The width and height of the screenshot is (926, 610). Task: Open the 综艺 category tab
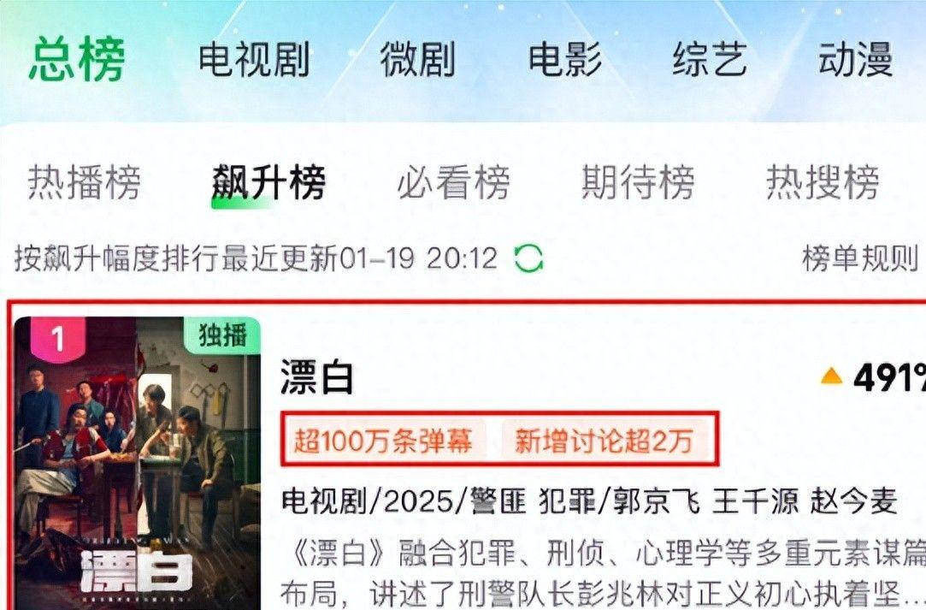710,60
